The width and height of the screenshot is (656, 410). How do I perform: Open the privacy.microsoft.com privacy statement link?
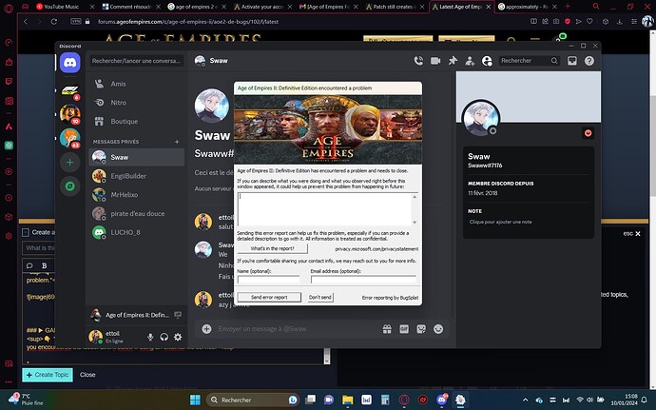[x=376, y=249]
